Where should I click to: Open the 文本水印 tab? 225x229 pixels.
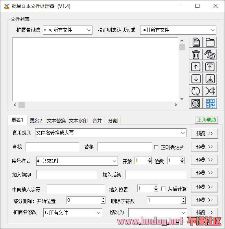click(78, 121)
